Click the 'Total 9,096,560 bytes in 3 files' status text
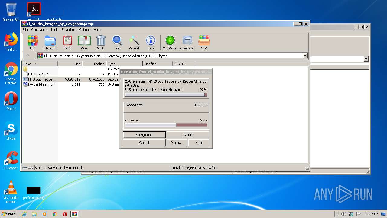This screenshot has width=387, height=218. 195,168
